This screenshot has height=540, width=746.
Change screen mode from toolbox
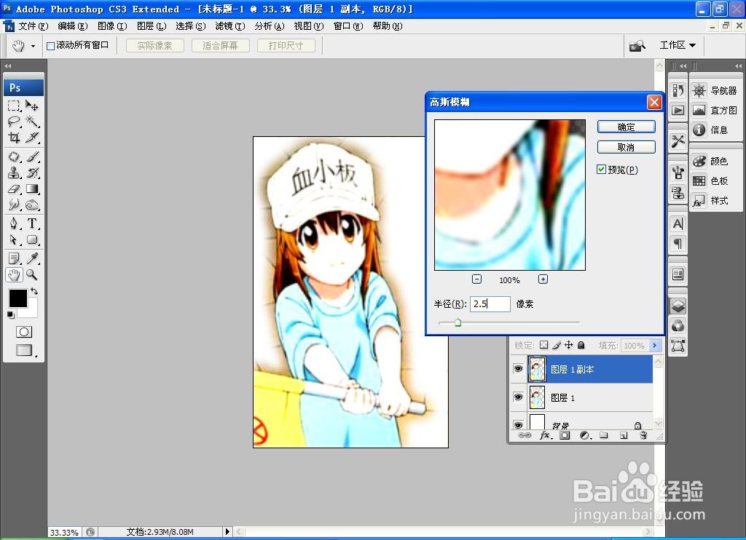[24, 350]
